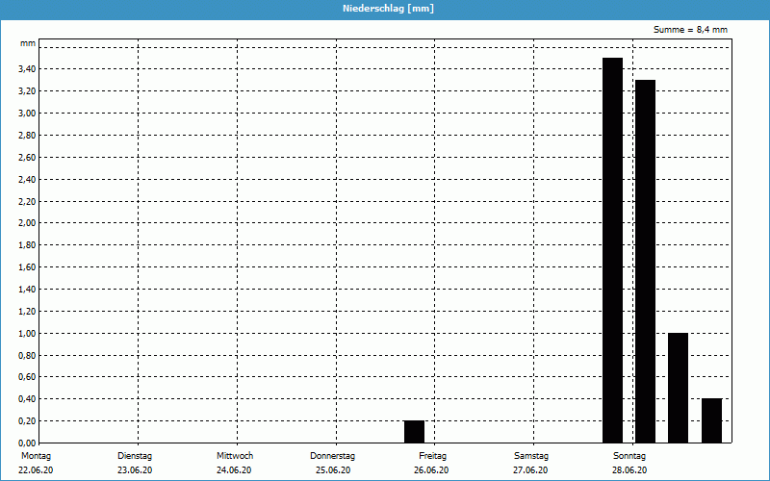Click the 1,60 y-axis value
This screenshot has width=770, height=481.
pos(27,267)
